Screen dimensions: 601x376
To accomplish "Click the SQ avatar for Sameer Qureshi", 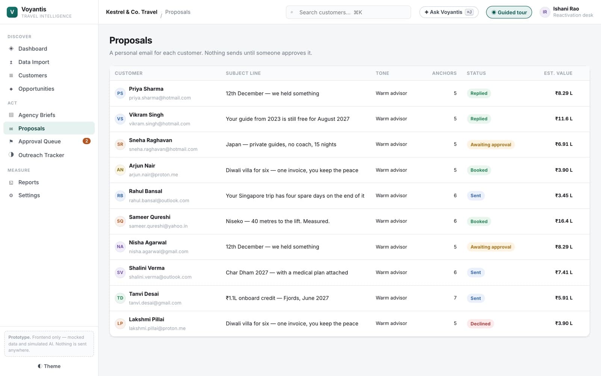I will (120, 221).
